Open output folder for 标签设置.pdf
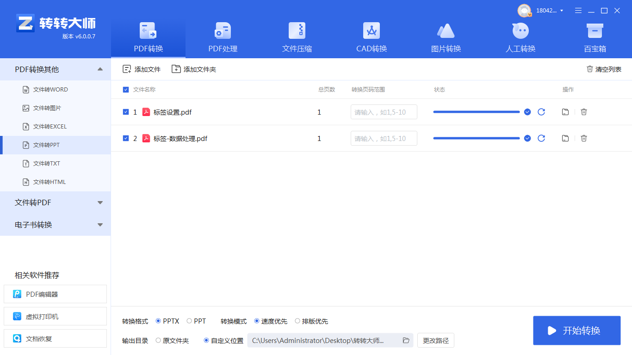The image size is (632, 355). (565, 112)
